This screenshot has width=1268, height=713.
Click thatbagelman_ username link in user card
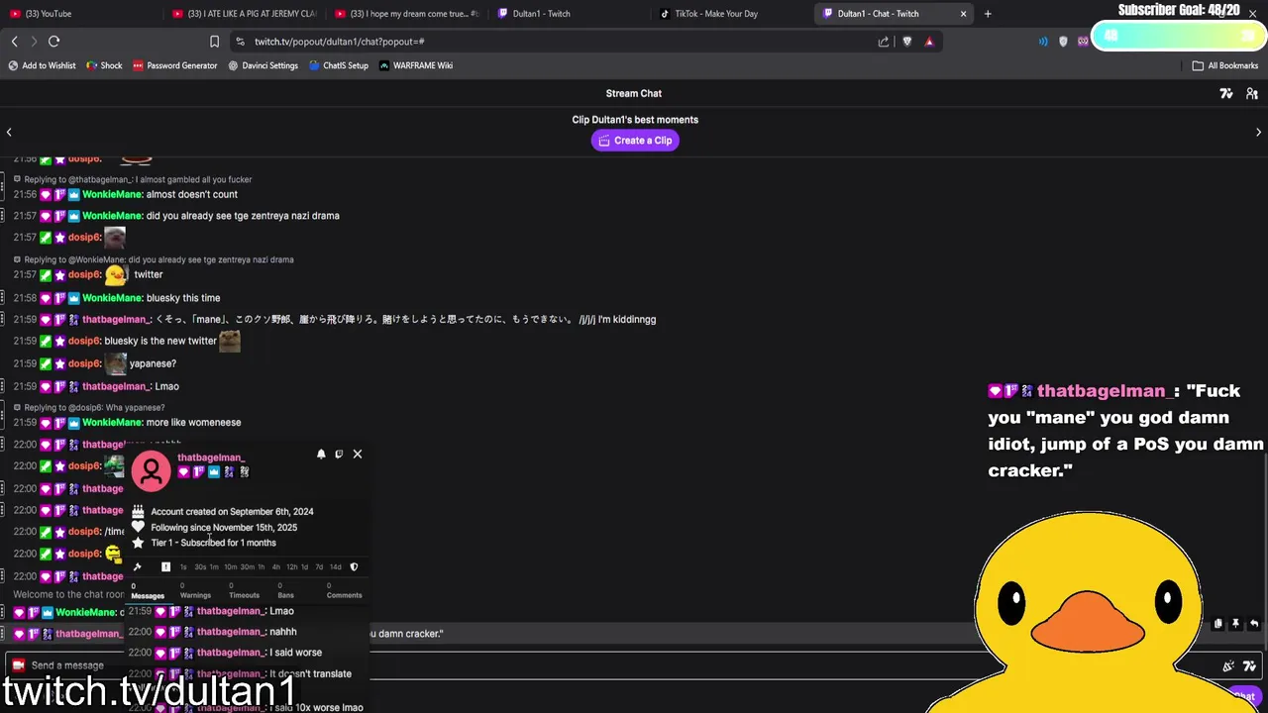211,458
